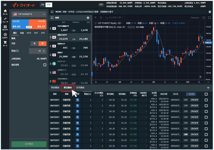Click globe icon of MSCIワールド row

(54, 64)
